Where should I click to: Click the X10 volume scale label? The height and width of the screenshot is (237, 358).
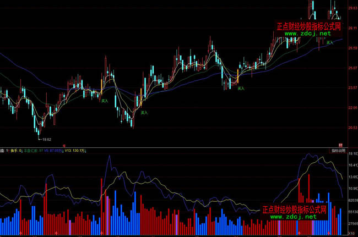pyautogui.click(x=351, y=233)
